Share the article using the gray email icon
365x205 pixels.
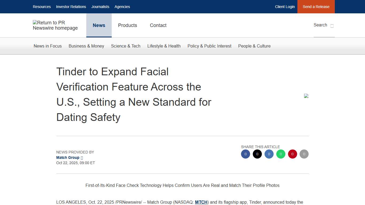point(304,154)
